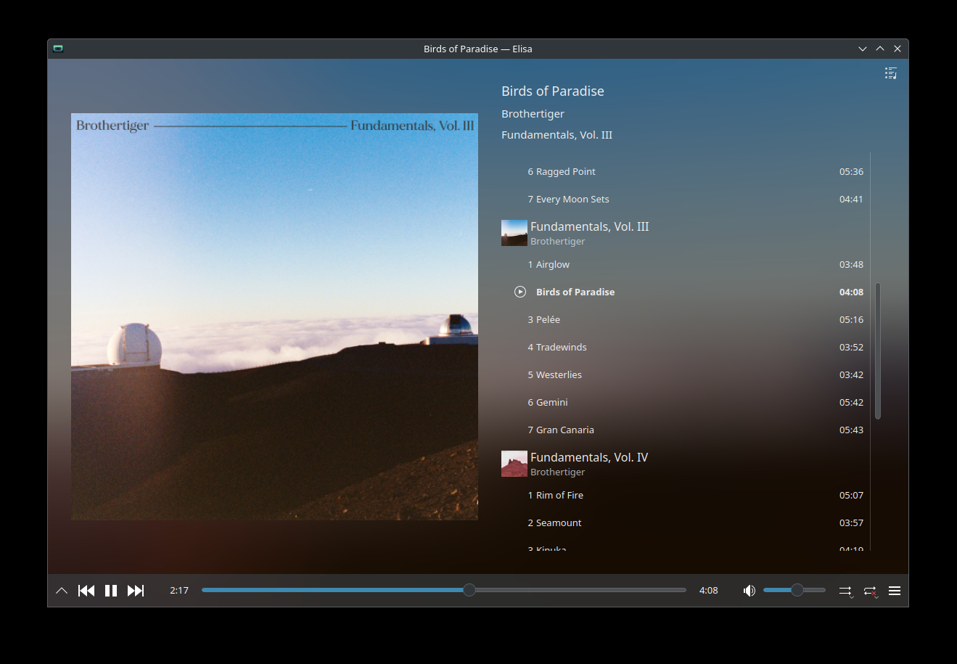
Task: Click the playing indicator beside Birds of Paradise
Action: (520, 292)
